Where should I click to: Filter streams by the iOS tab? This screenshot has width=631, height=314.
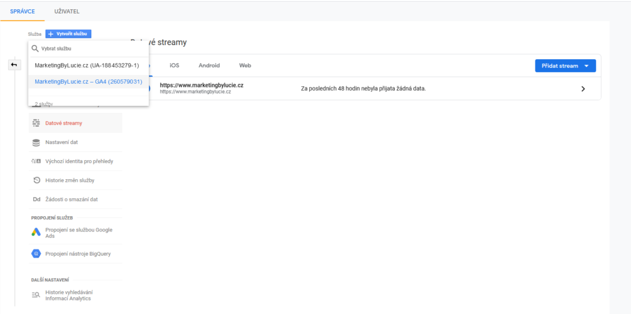(174, 65)
